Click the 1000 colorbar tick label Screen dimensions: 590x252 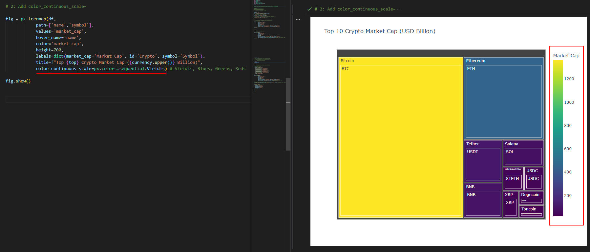(x=569, y=102)
